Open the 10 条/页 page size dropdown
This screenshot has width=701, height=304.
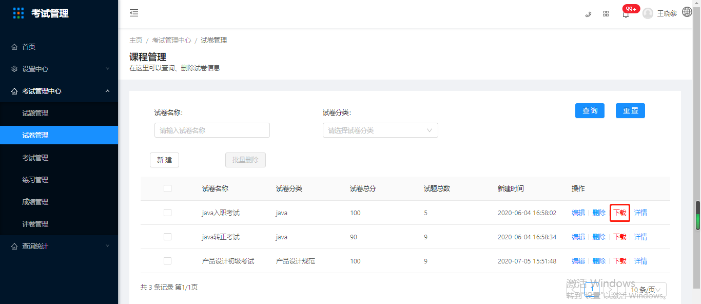(x=646, y=290)
